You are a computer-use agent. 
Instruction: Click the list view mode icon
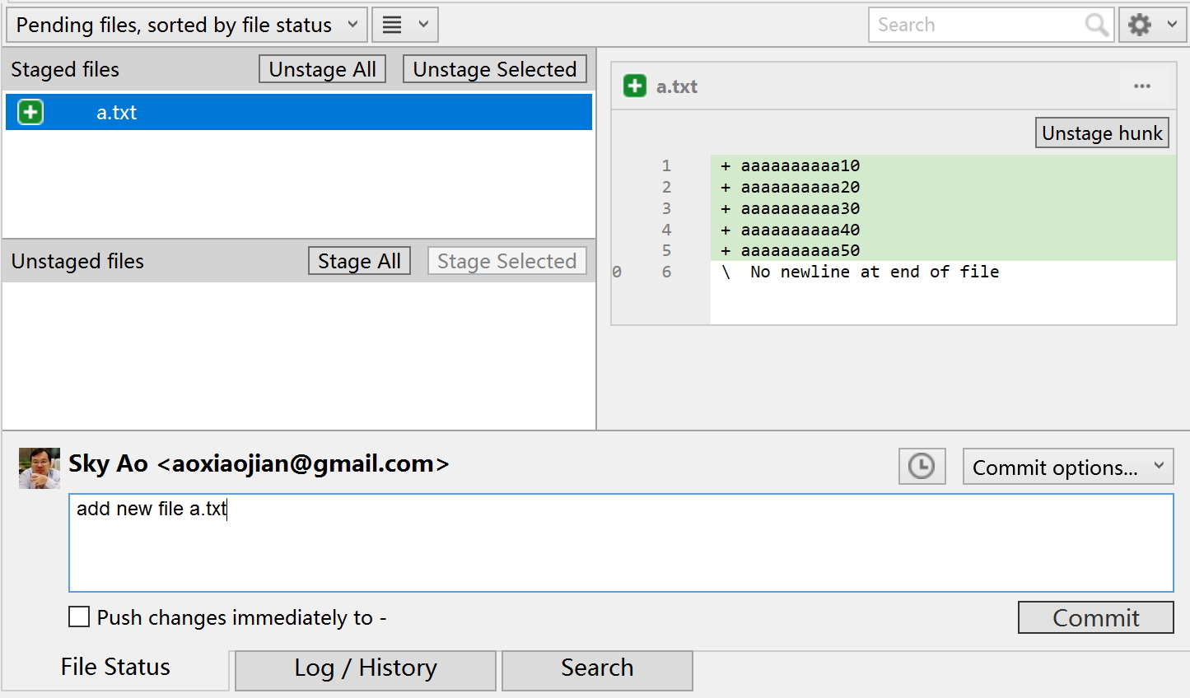point(404,25)
